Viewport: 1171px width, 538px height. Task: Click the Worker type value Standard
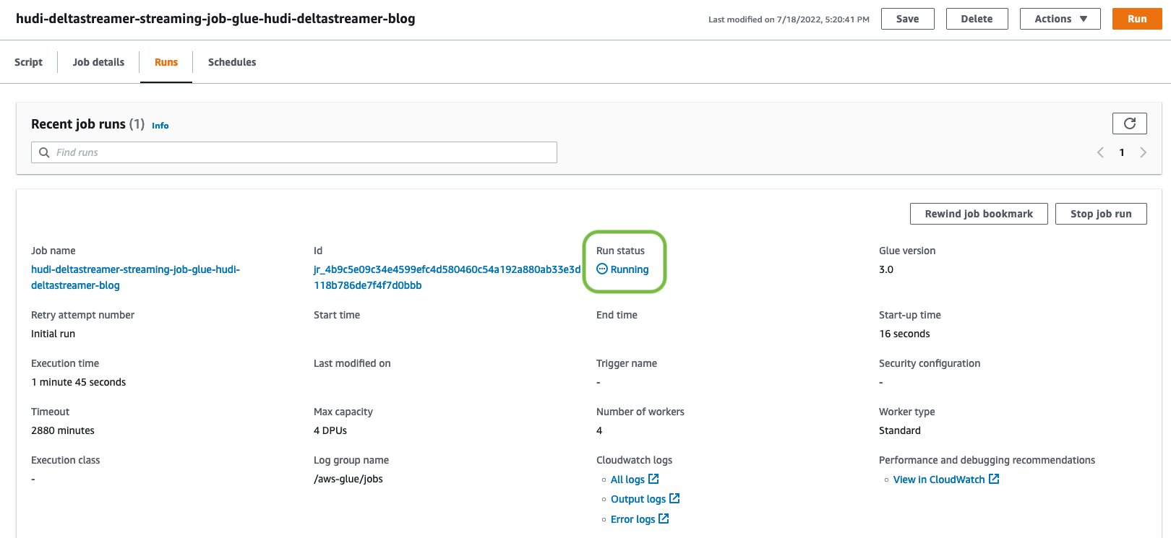[900, 430]
